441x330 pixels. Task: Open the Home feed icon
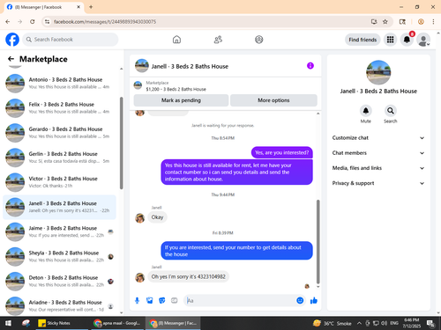(x=176, y=40)
